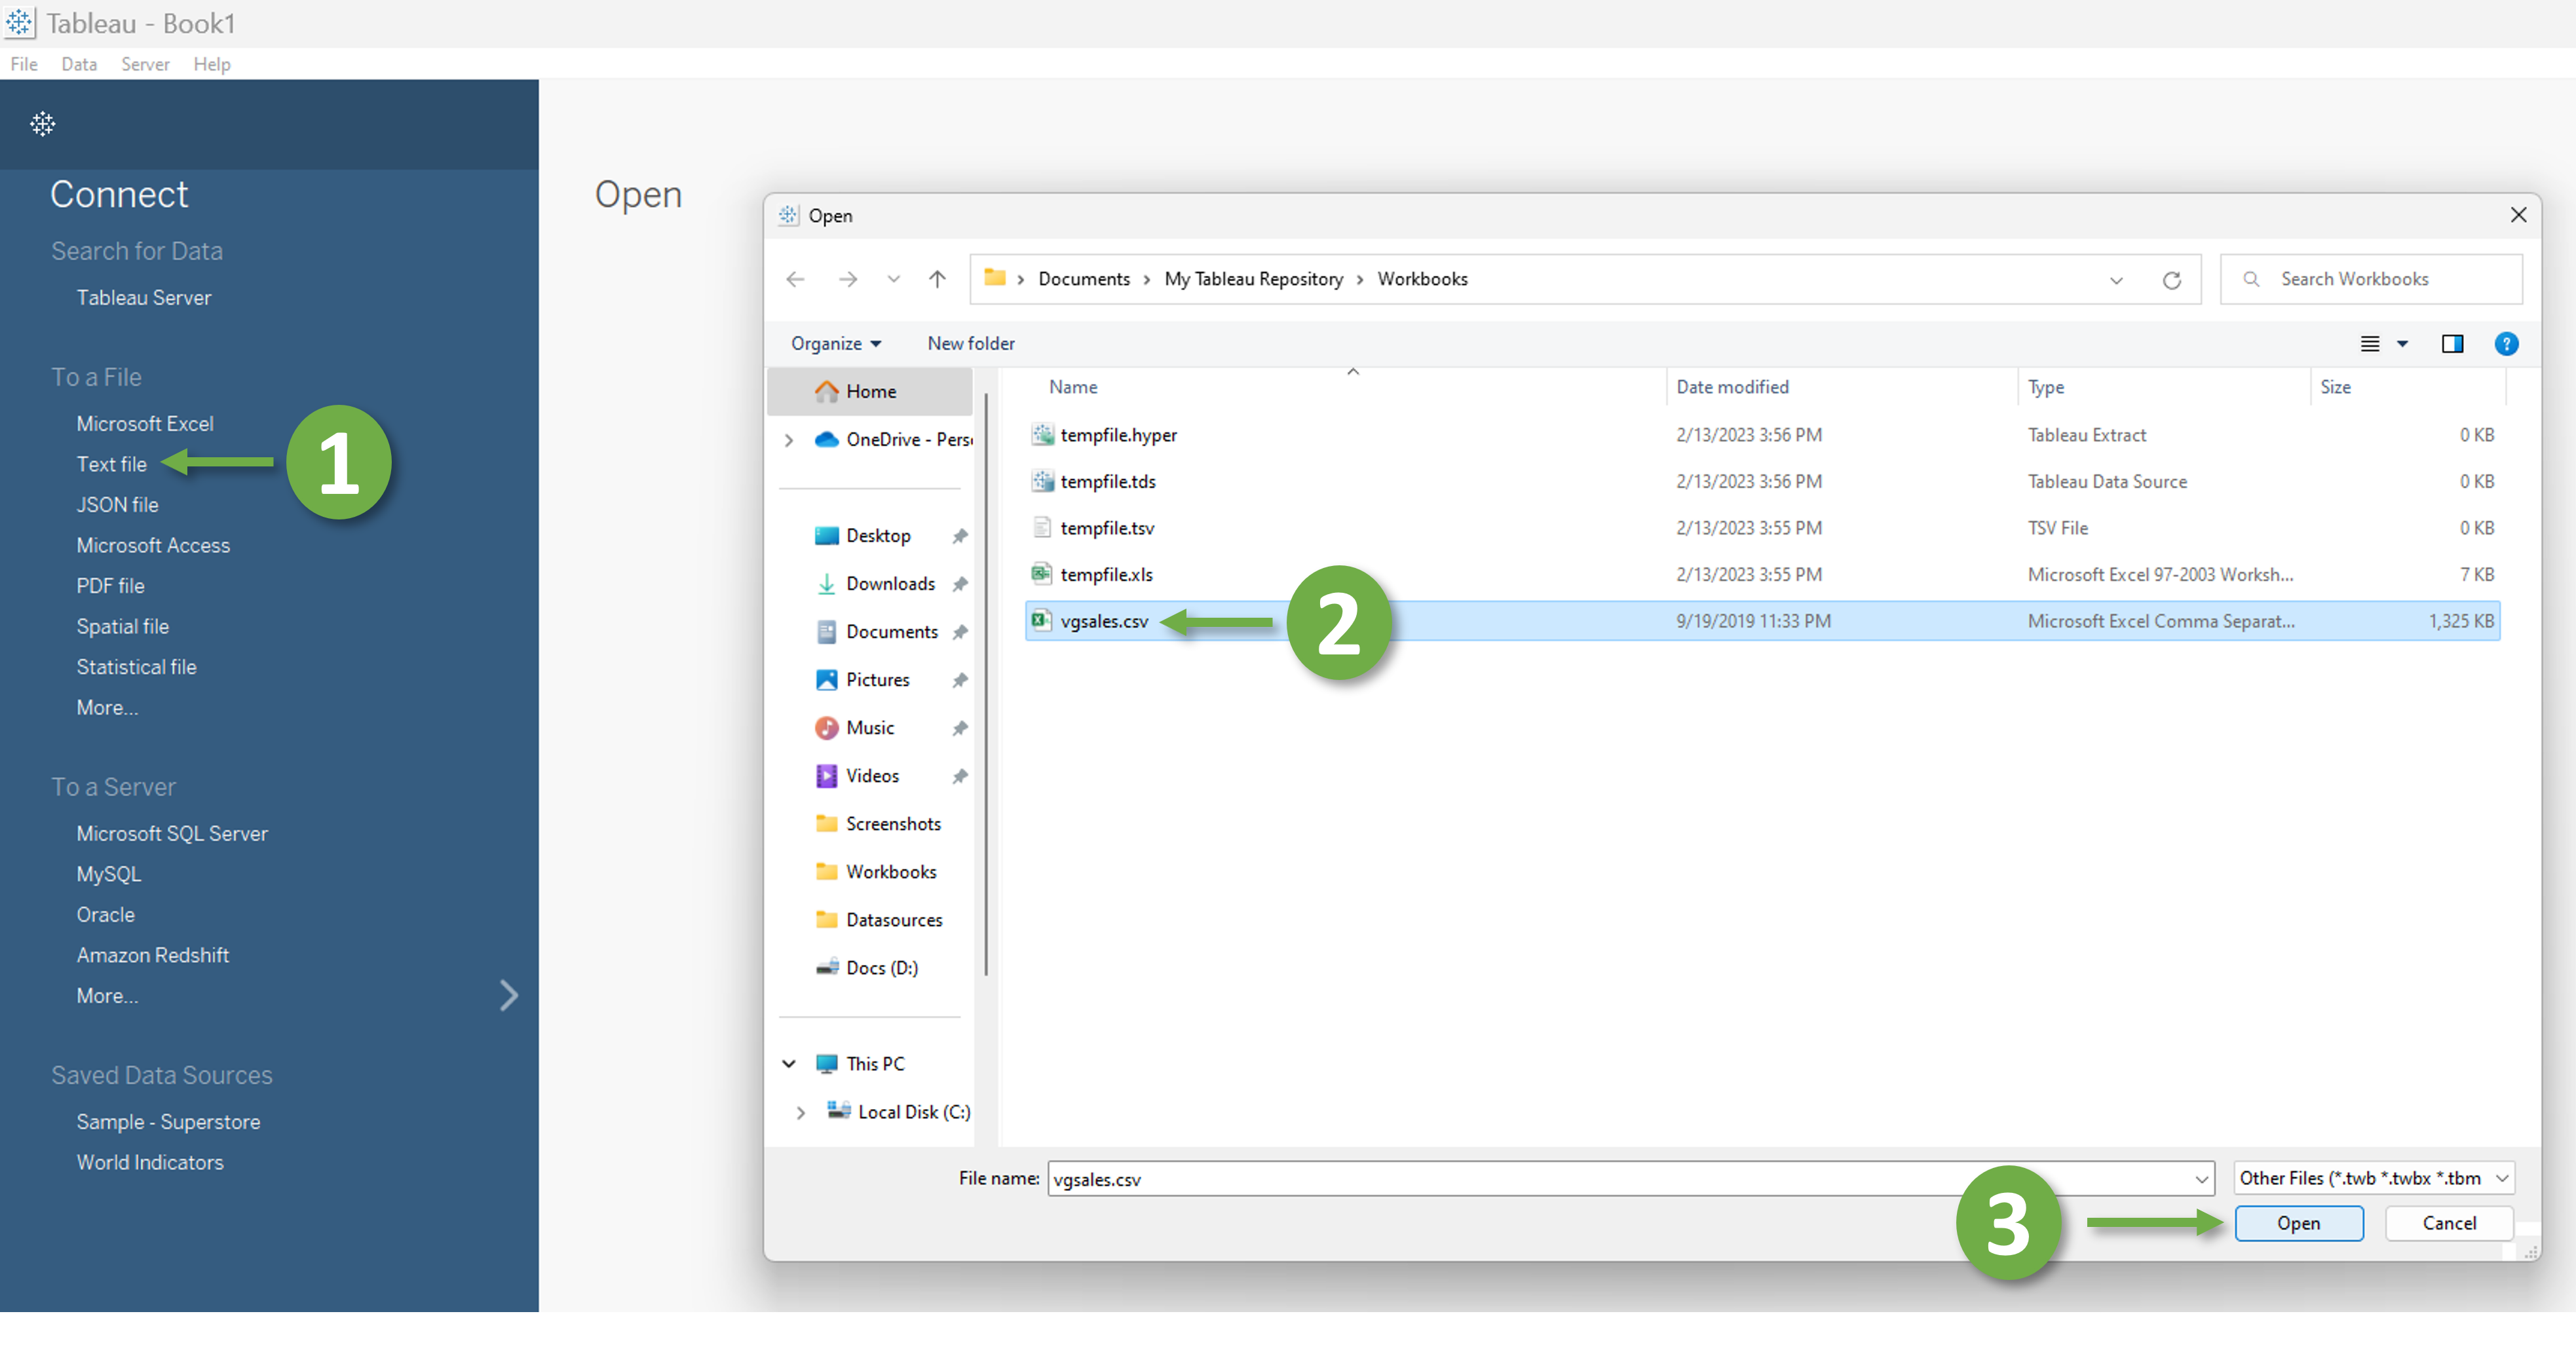2576x1356 pixels.
Task: Sort files by Type column header
Action: pos(2045,387)
